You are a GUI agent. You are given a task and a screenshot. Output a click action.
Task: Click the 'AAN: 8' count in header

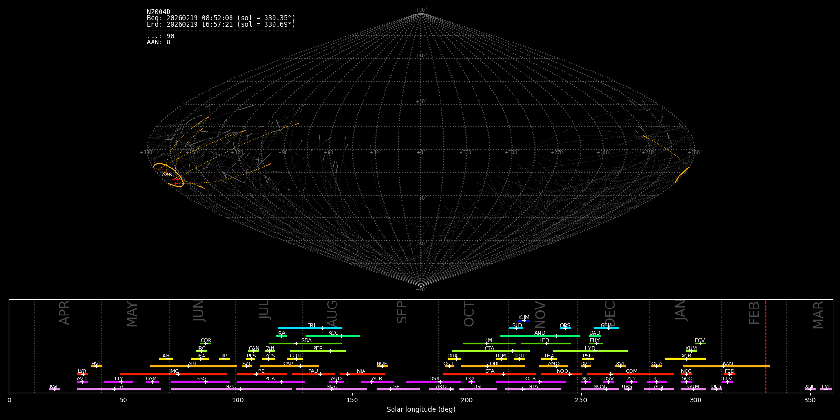tap(159, 42)
